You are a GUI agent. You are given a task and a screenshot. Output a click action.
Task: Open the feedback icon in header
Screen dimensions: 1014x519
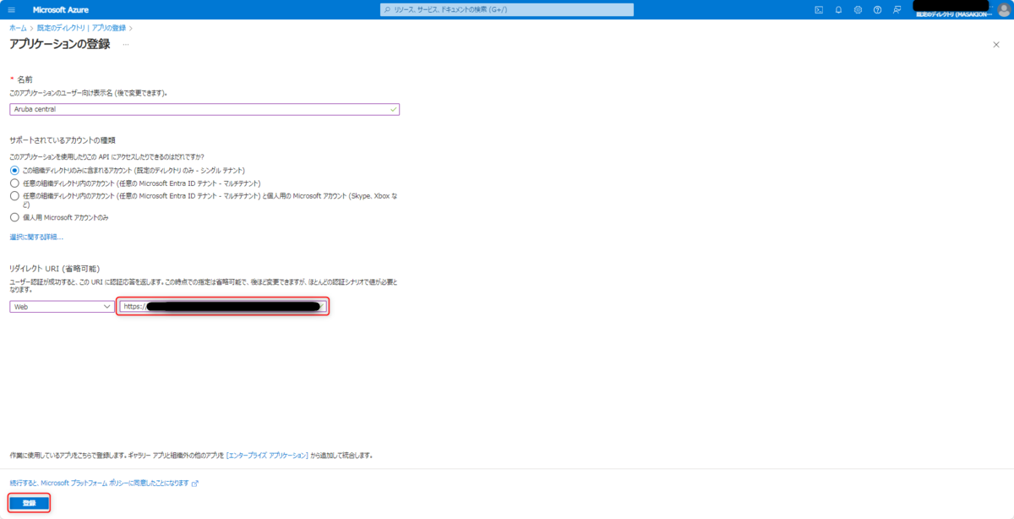pyautogui.click(x=897, y=9)
